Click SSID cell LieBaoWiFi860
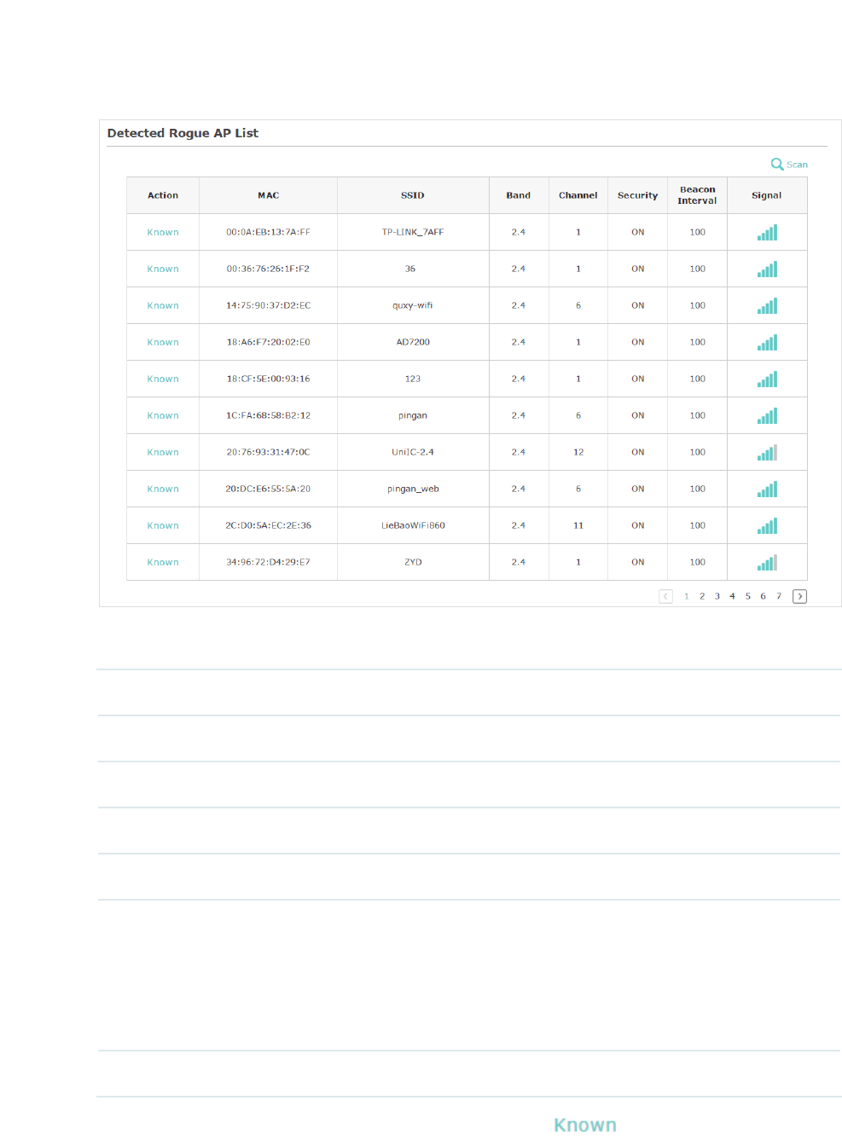 pos(413,525)
